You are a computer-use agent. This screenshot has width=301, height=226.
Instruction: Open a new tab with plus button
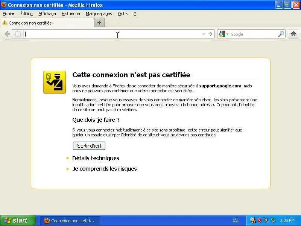[99, 23]
